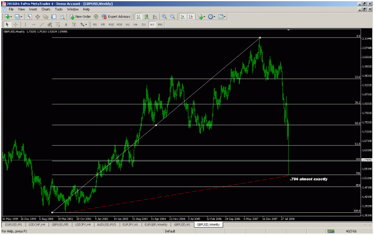
Task: Open the Periods clock icon
Action: (x=211, y=17)
